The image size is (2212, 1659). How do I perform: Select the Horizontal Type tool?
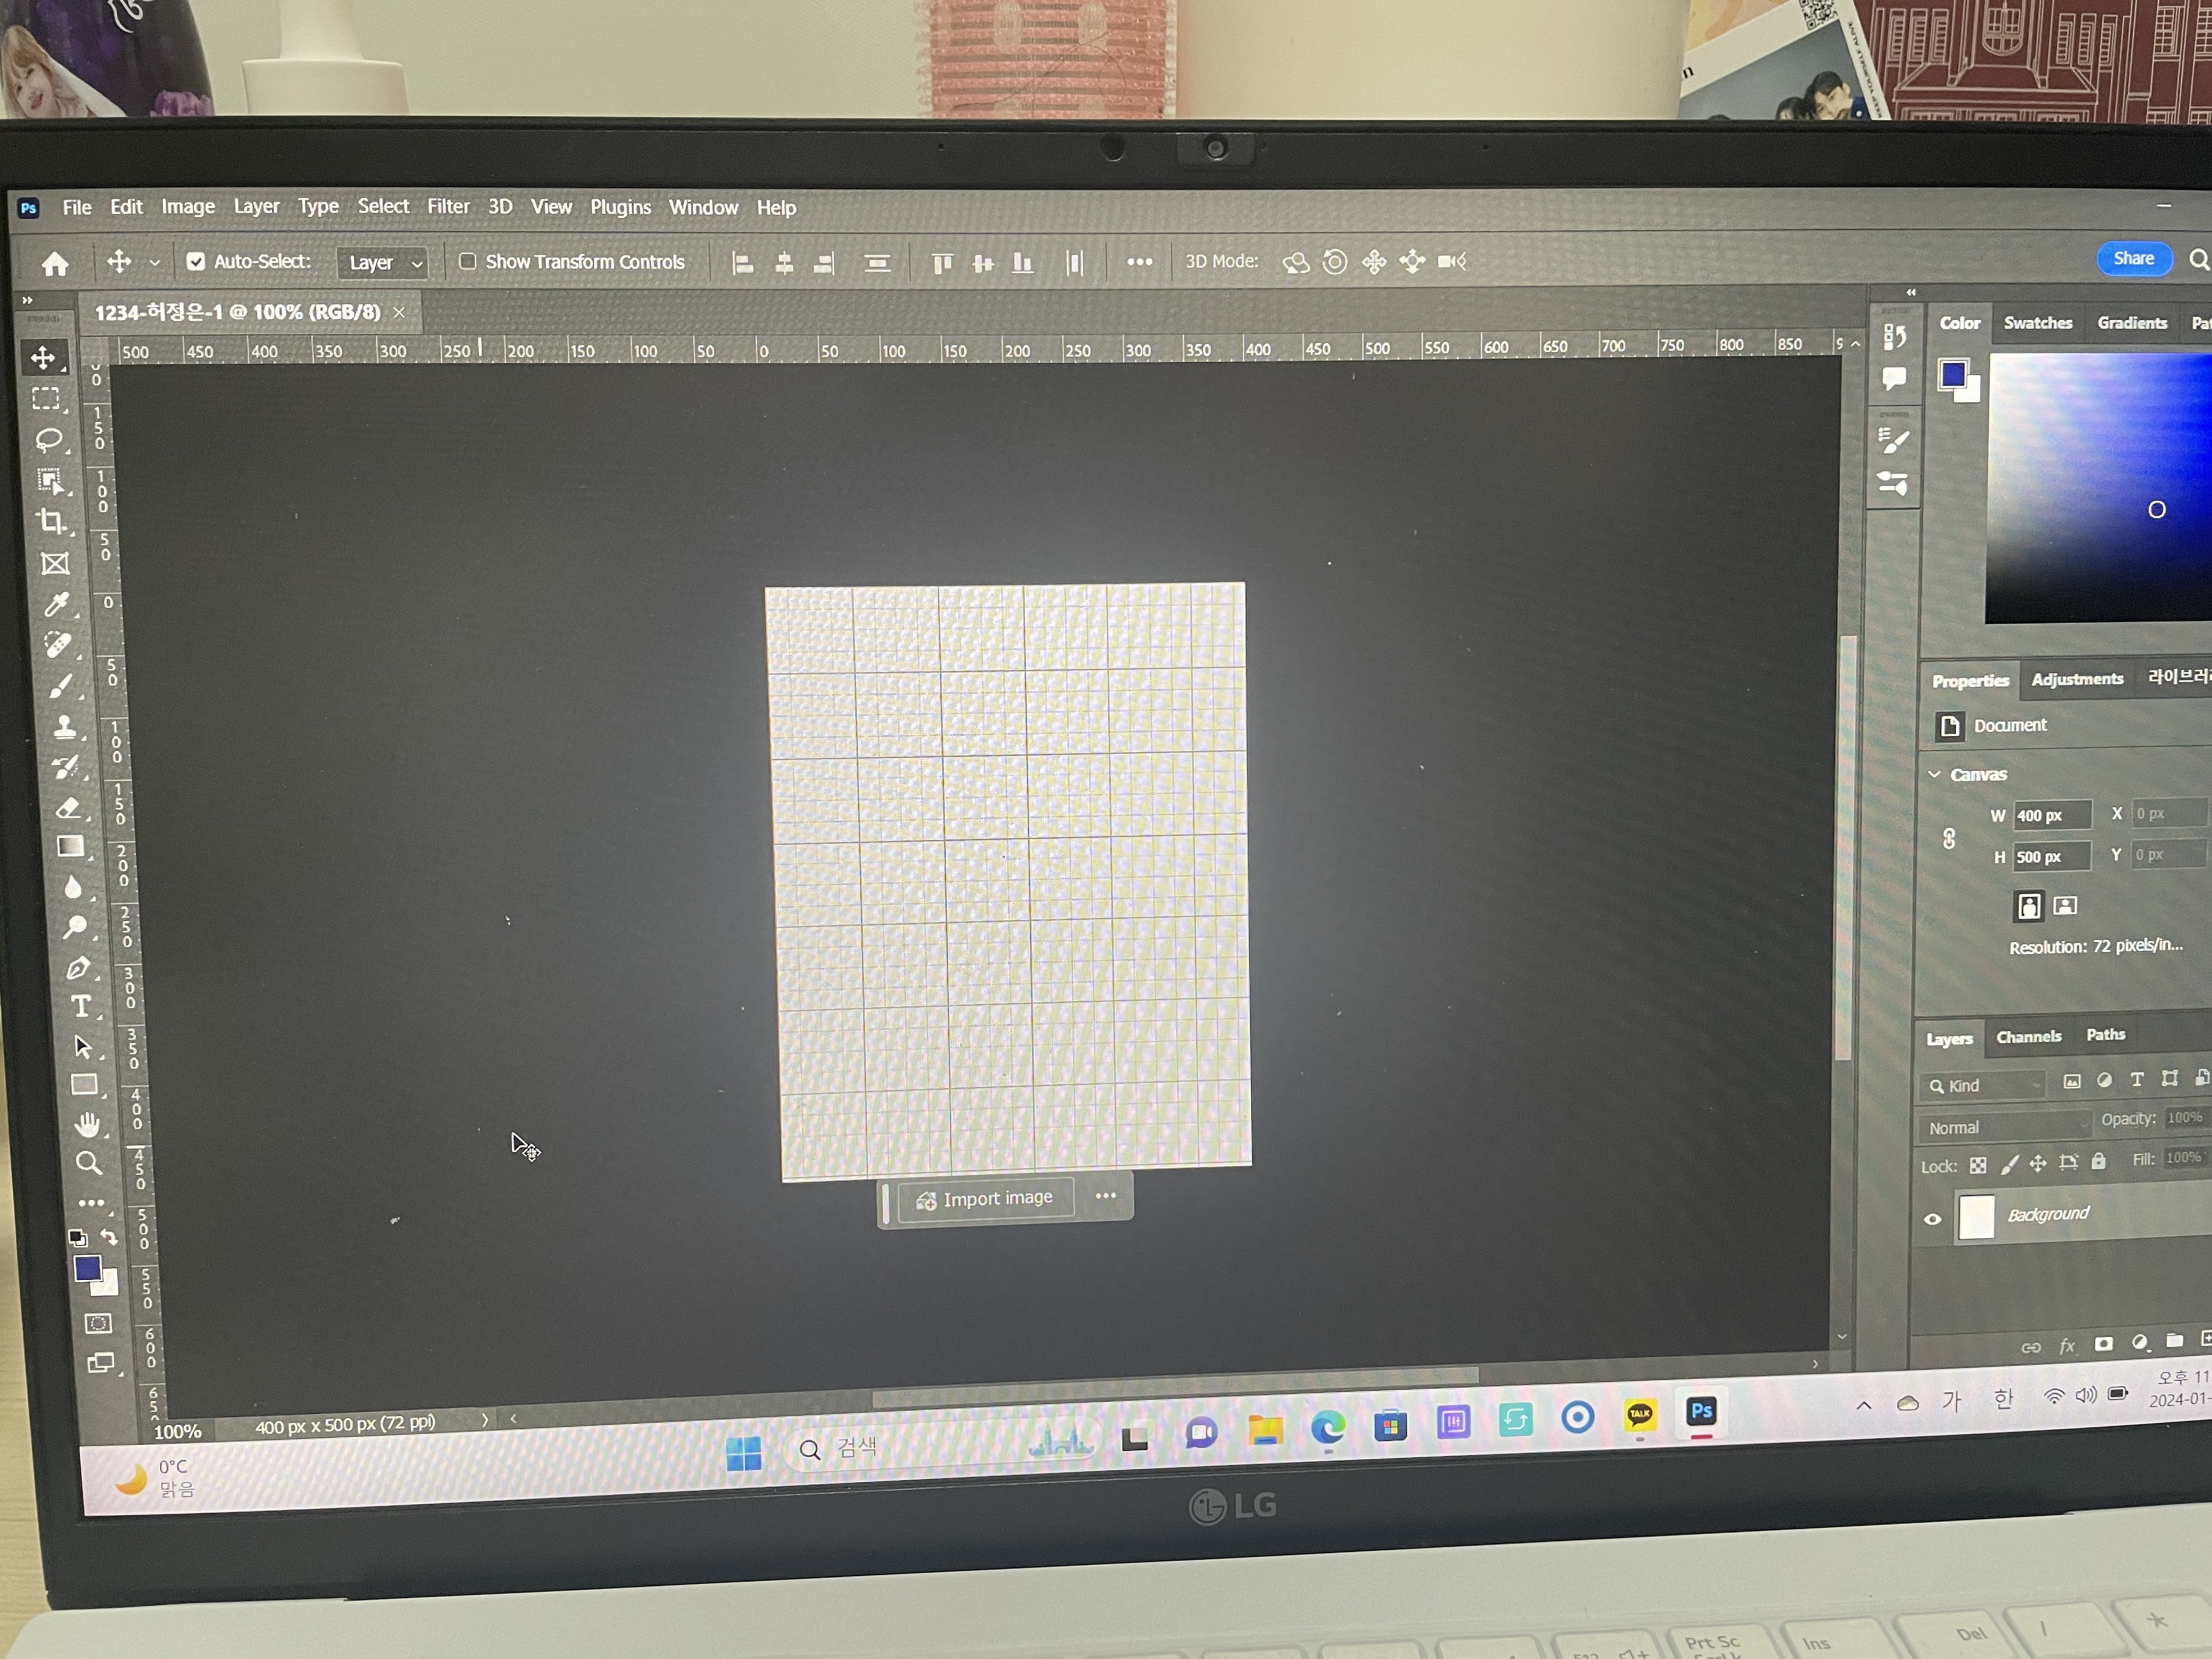pyautogui.click(x=81, y=1007)
